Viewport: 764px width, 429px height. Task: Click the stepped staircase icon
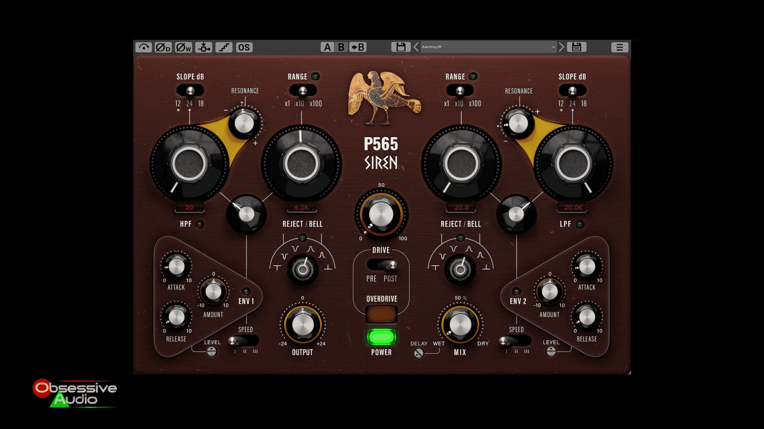224,47
